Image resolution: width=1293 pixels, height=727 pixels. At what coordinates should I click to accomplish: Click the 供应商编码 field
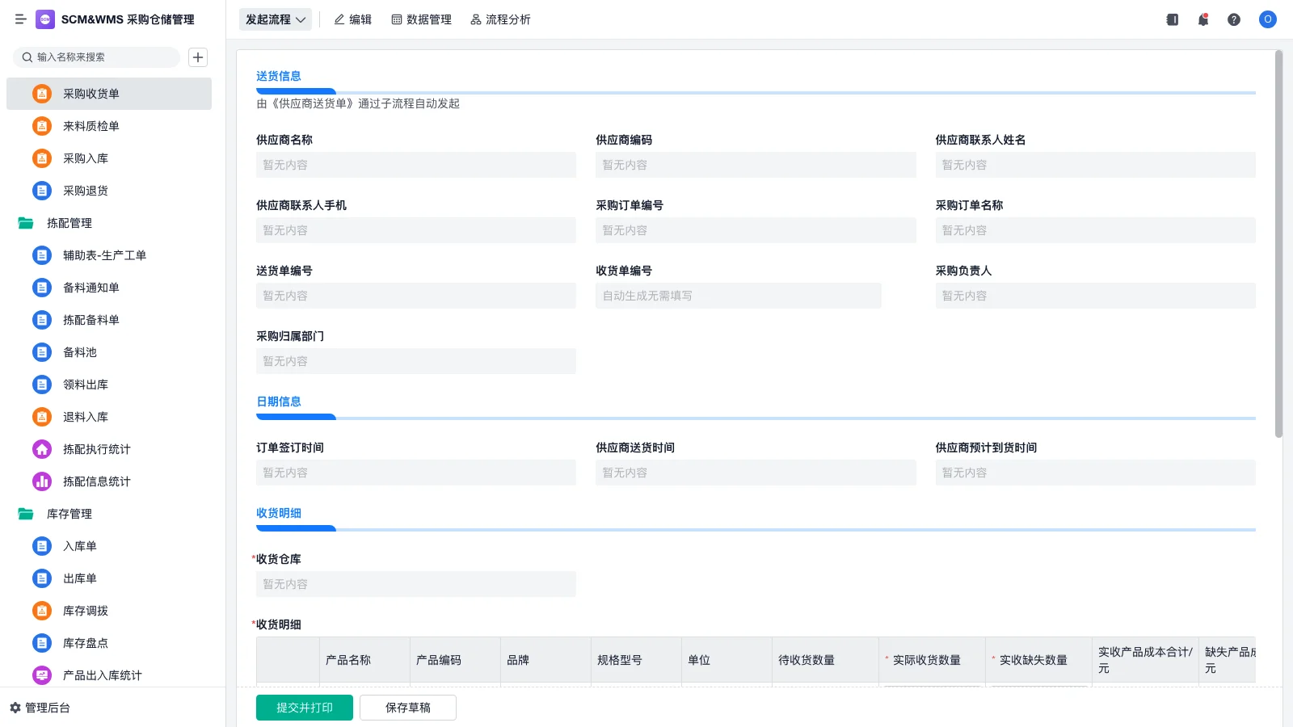point(756,165)
